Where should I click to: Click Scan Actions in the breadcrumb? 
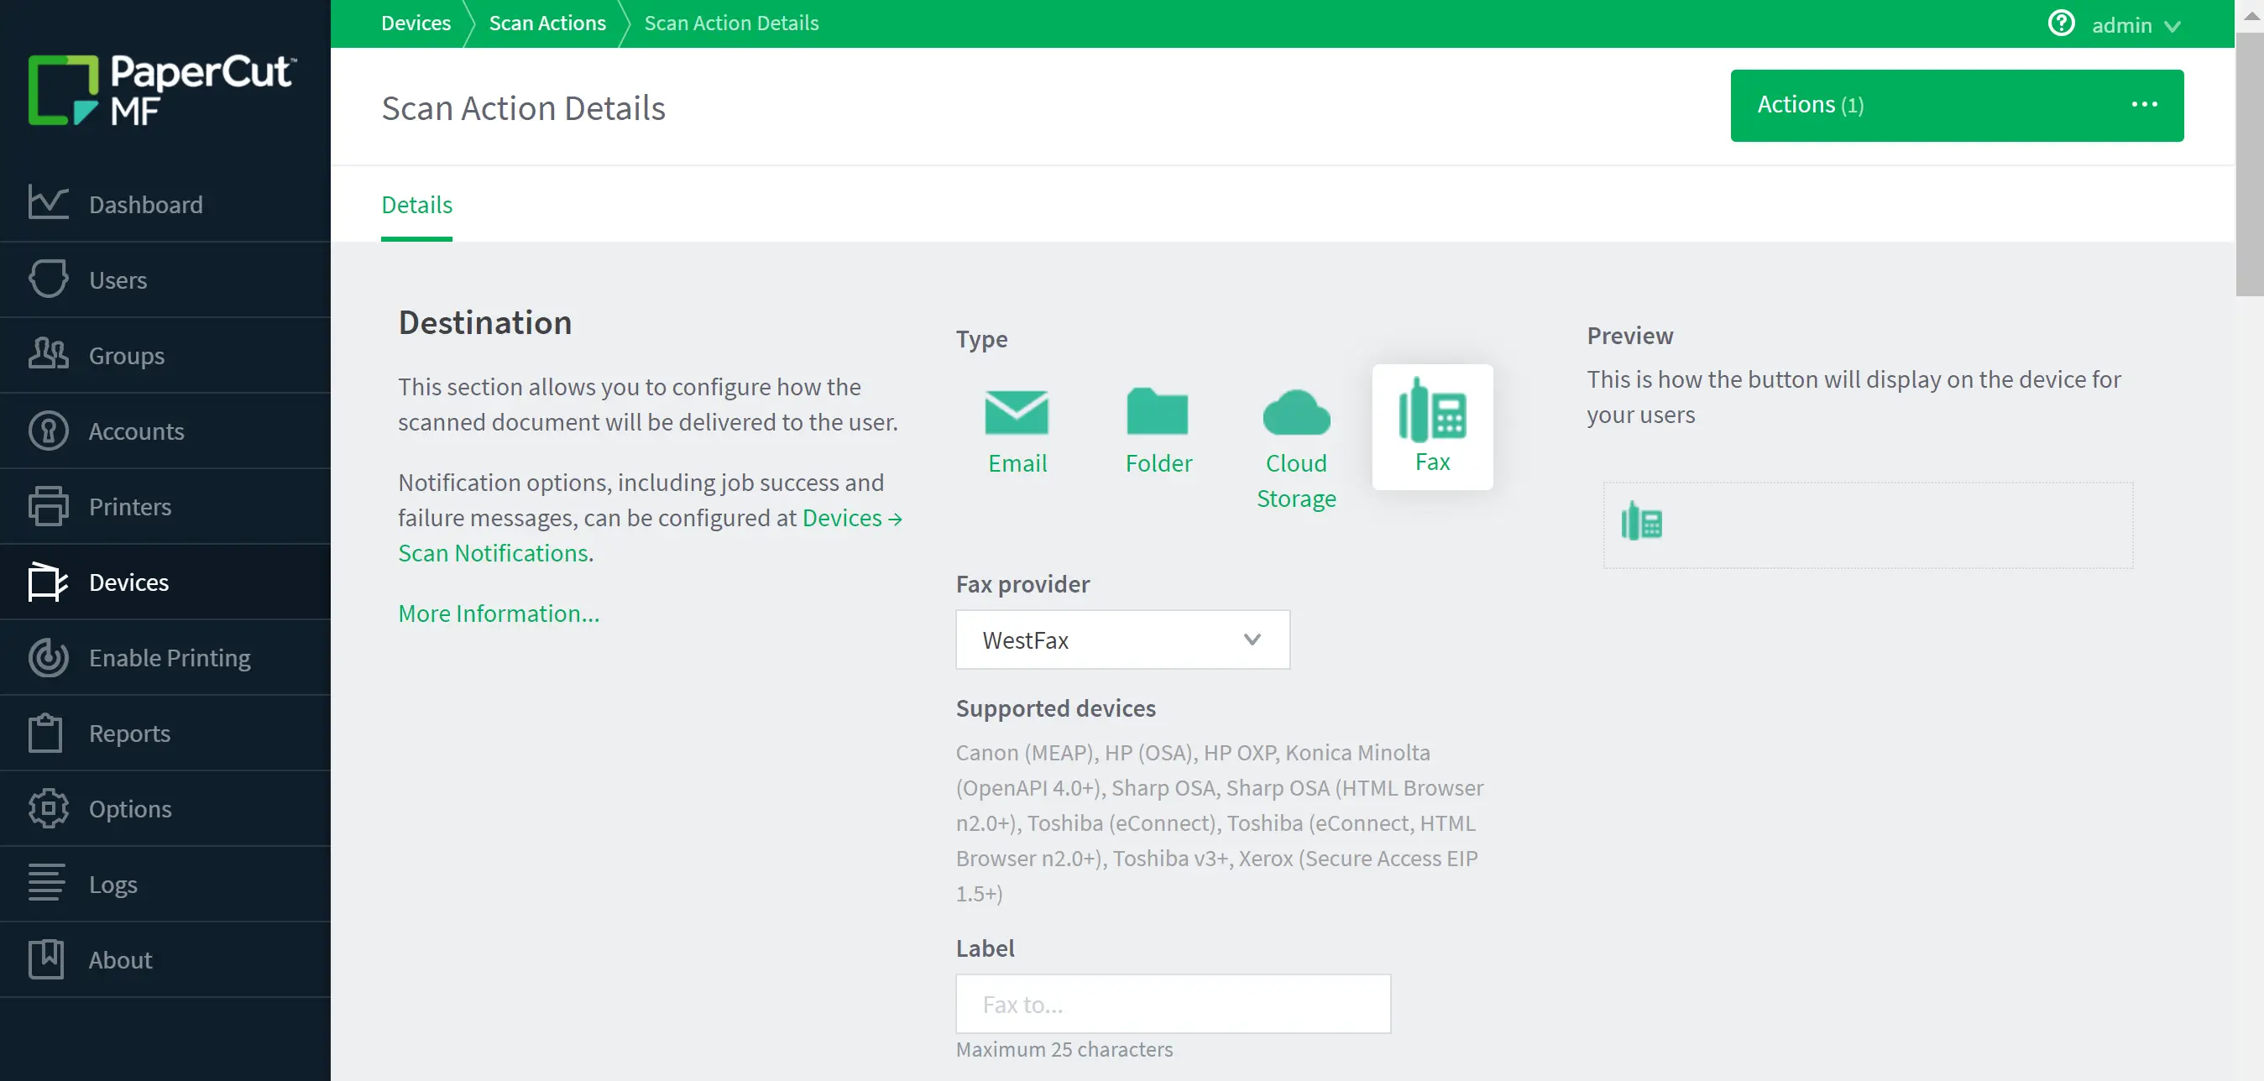click(x=546, y=23)
